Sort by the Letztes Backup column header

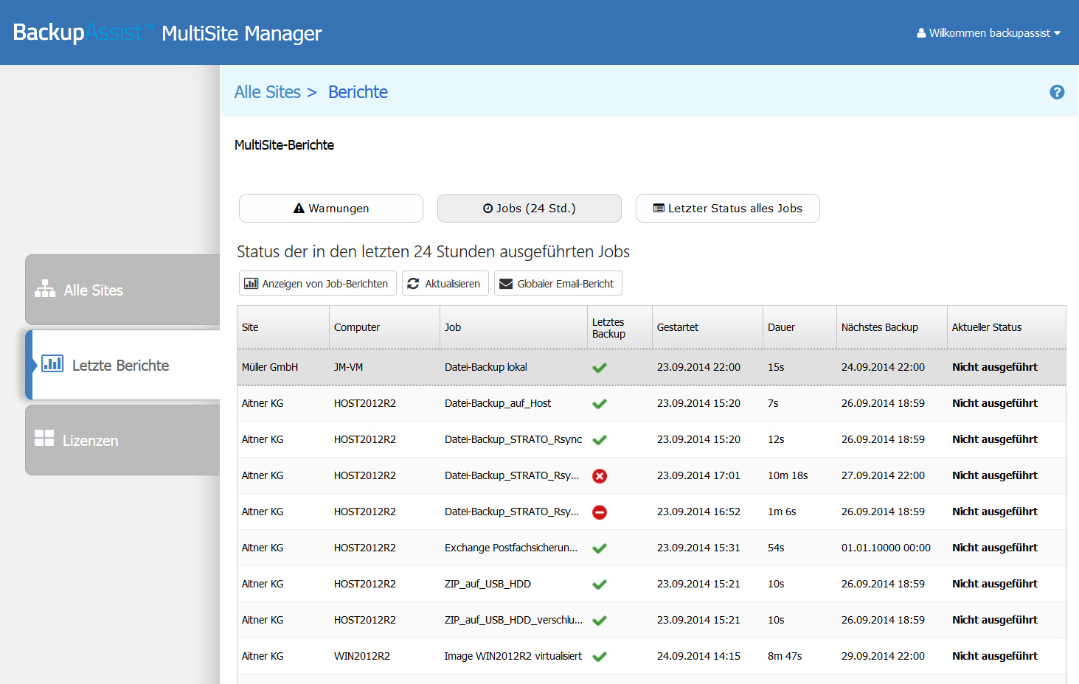coord(620,327)
